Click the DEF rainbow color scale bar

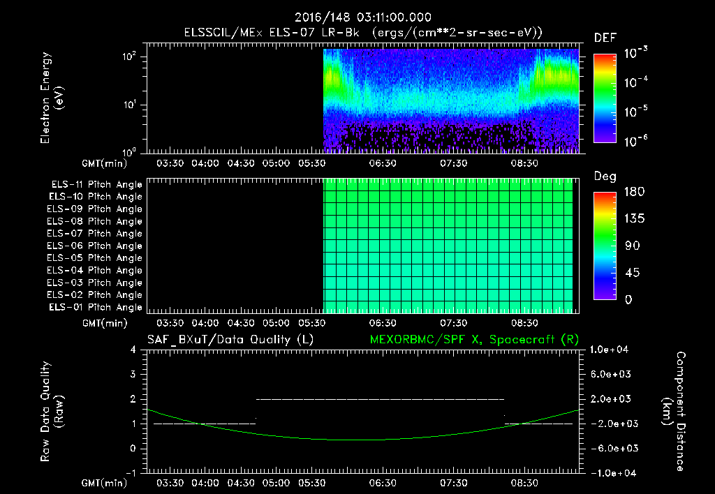click(605, 98)
